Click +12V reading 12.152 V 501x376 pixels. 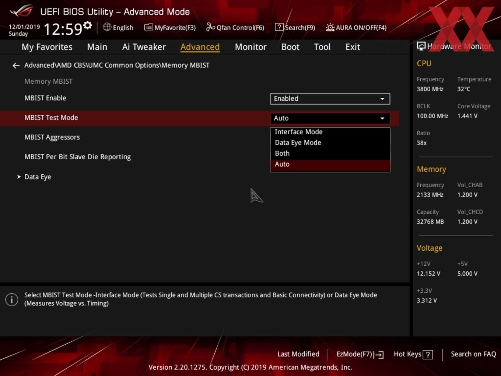pos(428,274)
